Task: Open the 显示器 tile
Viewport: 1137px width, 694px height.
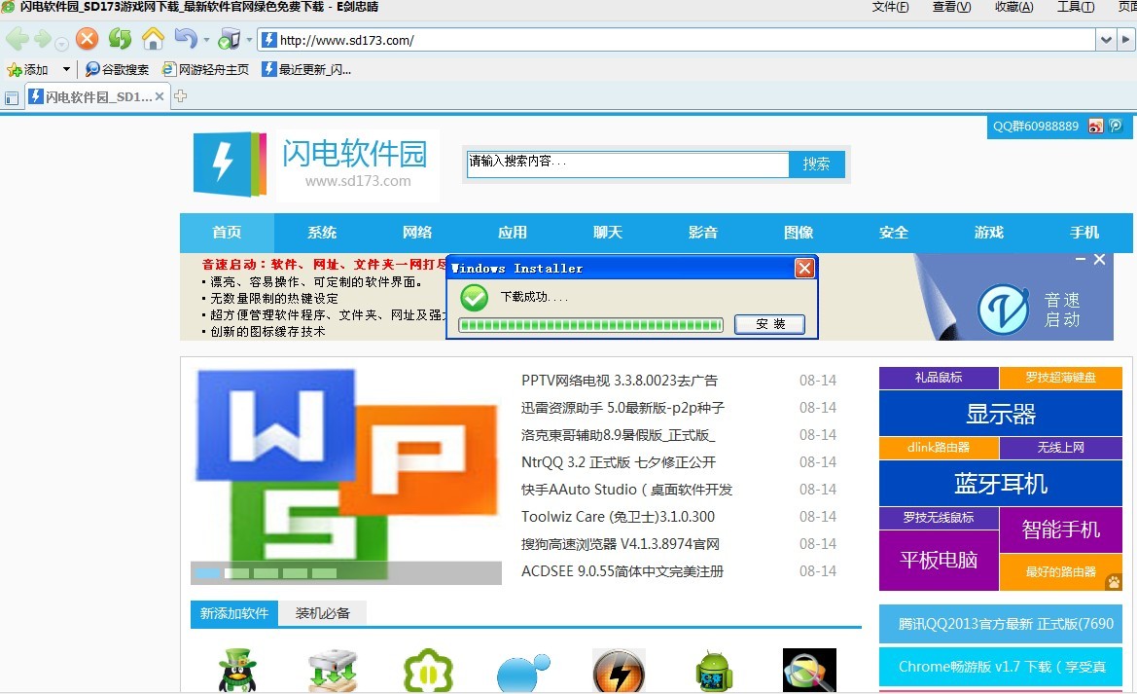Action: [x=1001, y=413]
